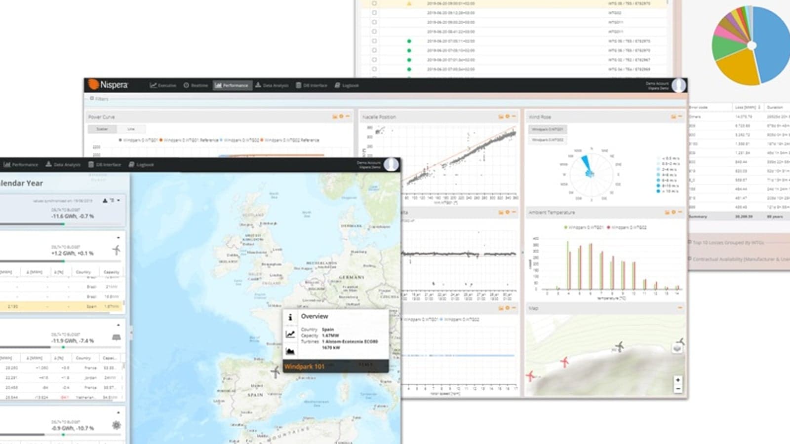
Task: Click the grey turbine marker on the terrain map
Action: point(619,347)
